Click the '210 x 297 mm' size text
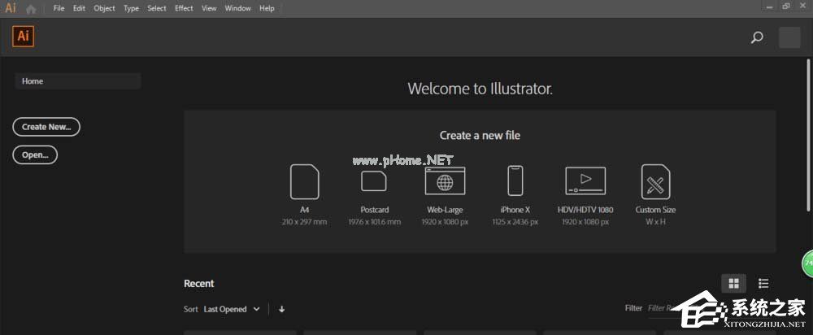 (x=304, y=222)
